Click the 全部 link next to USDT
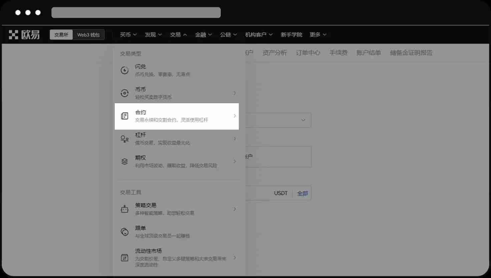 pyautogui.click(x=302, y=193)
